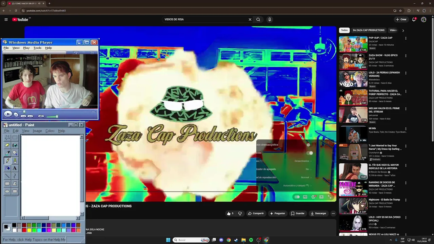
Task: Select the Ellipse tool in Paint
Action: [7, 191]
